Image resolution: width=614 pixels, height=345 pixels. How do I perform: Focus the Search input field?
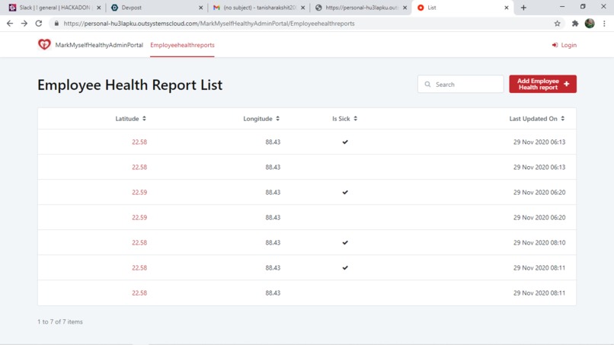pos(460,85)
